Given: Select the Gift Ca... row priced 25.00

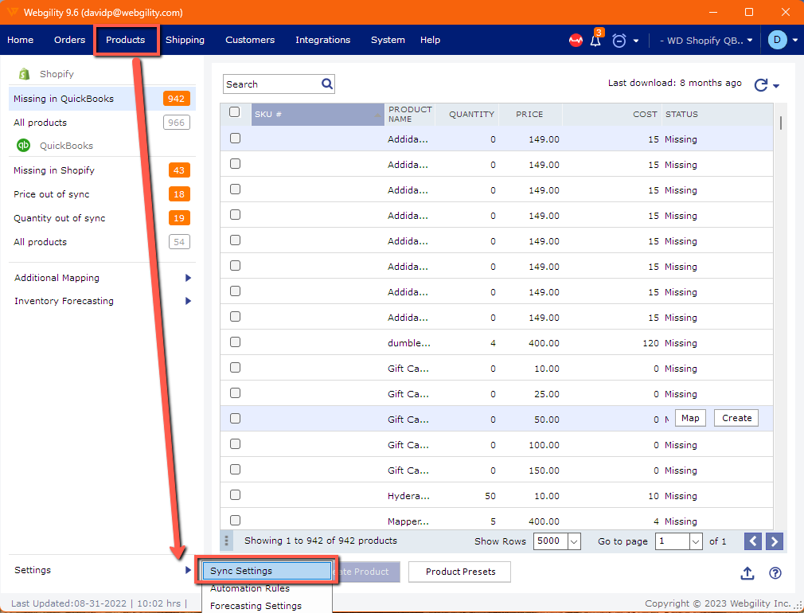Looking at the screenshot, I should click(x=236, y=393).
